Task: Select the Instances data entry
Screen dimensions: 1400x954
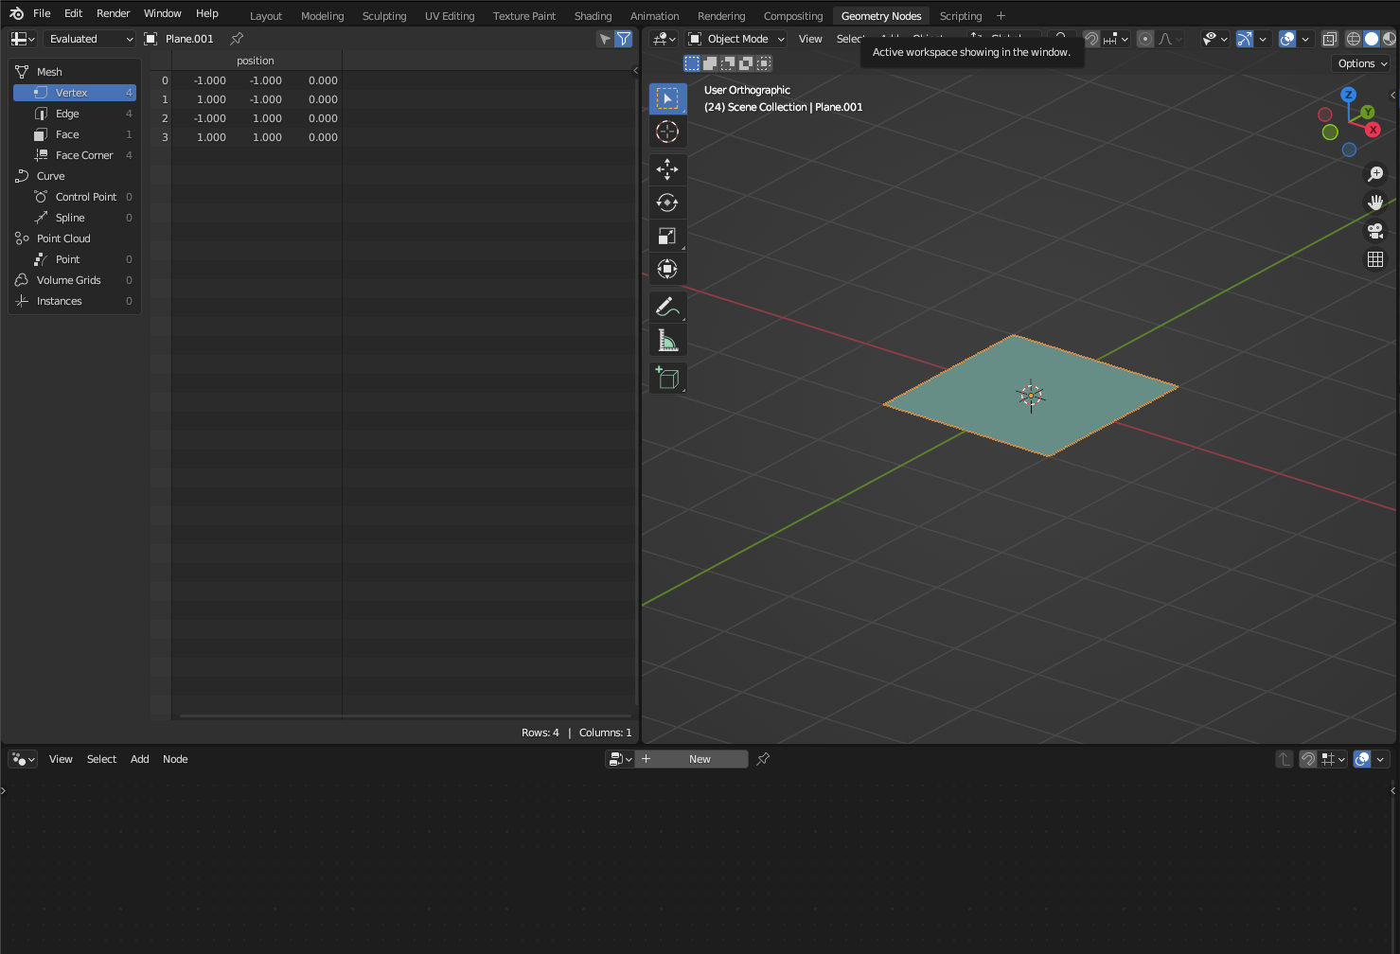Action: point(75,301)
